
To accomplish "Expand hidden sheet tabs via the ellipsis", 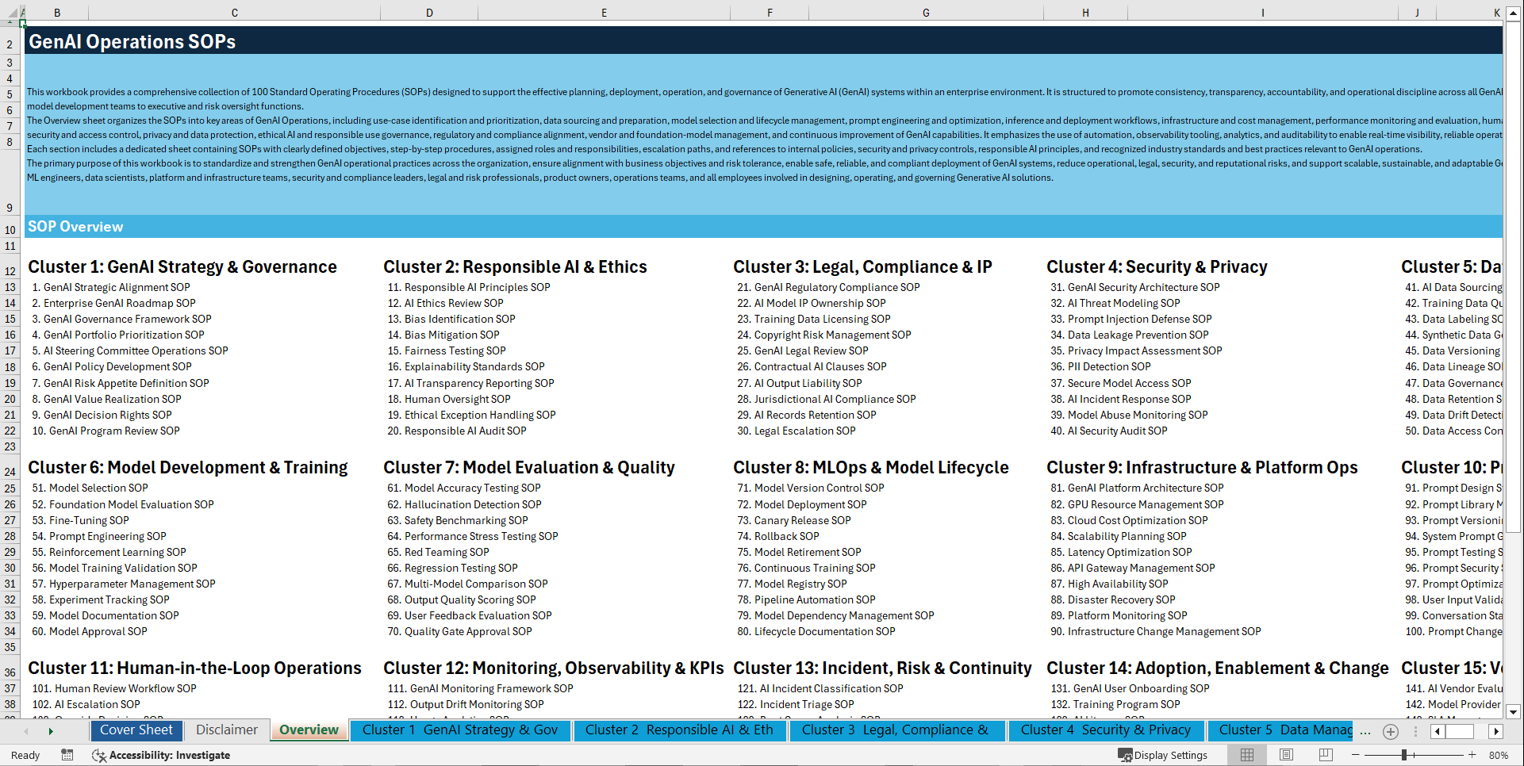I will (1366, 731).
